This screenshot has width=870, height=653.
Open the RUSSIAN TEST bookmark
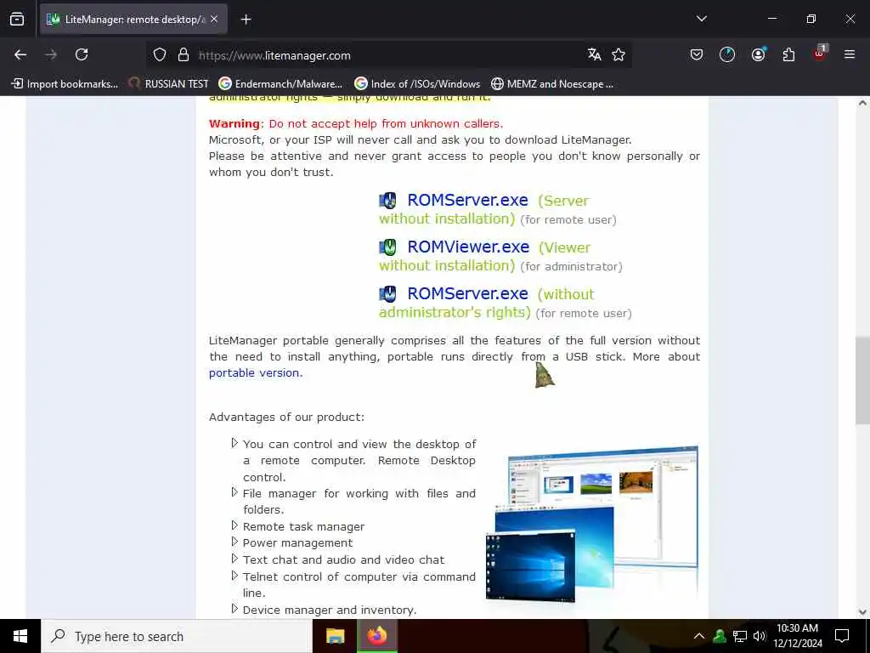(169, 84)
